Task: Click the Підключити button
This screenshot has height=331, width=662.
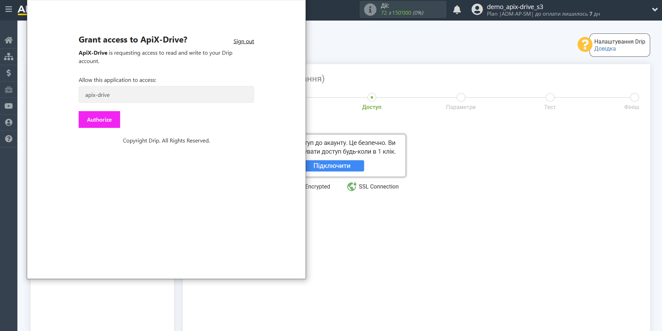Action: point(334,166)
